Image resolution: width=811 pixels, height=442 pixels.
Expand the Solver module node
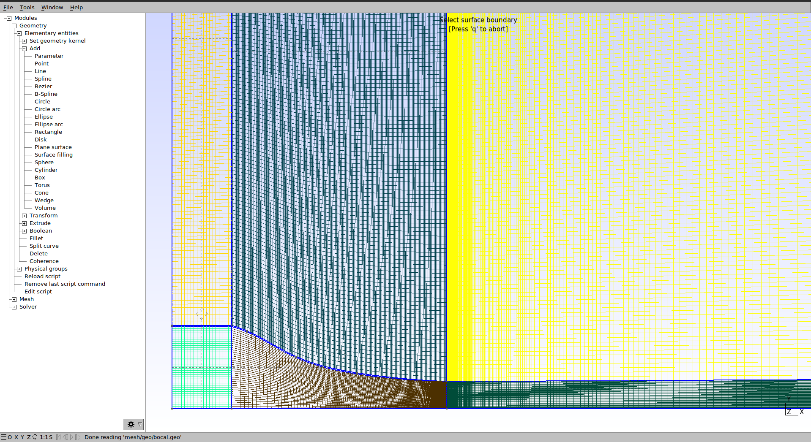[x=14, y=307]
